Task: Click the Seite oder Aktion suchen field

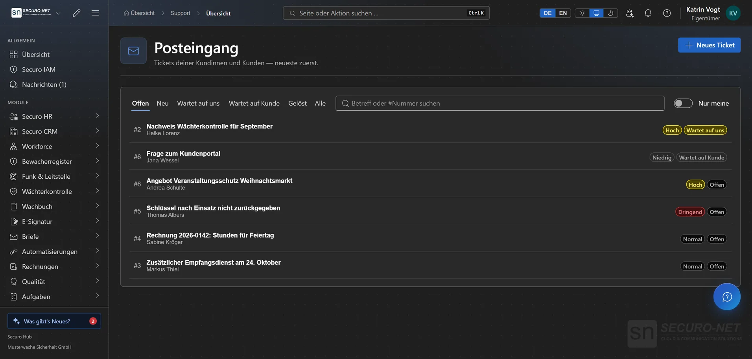Action: (386, 13)
